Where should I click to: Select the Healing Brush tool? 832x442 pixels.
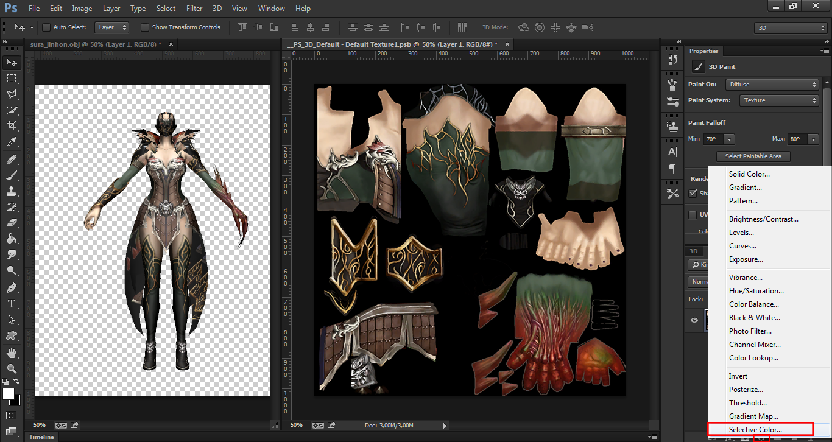[x=12, y=160]
